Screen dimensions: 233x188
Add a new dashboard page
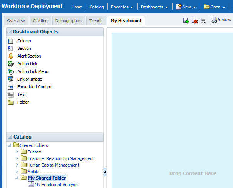(186, 21)
